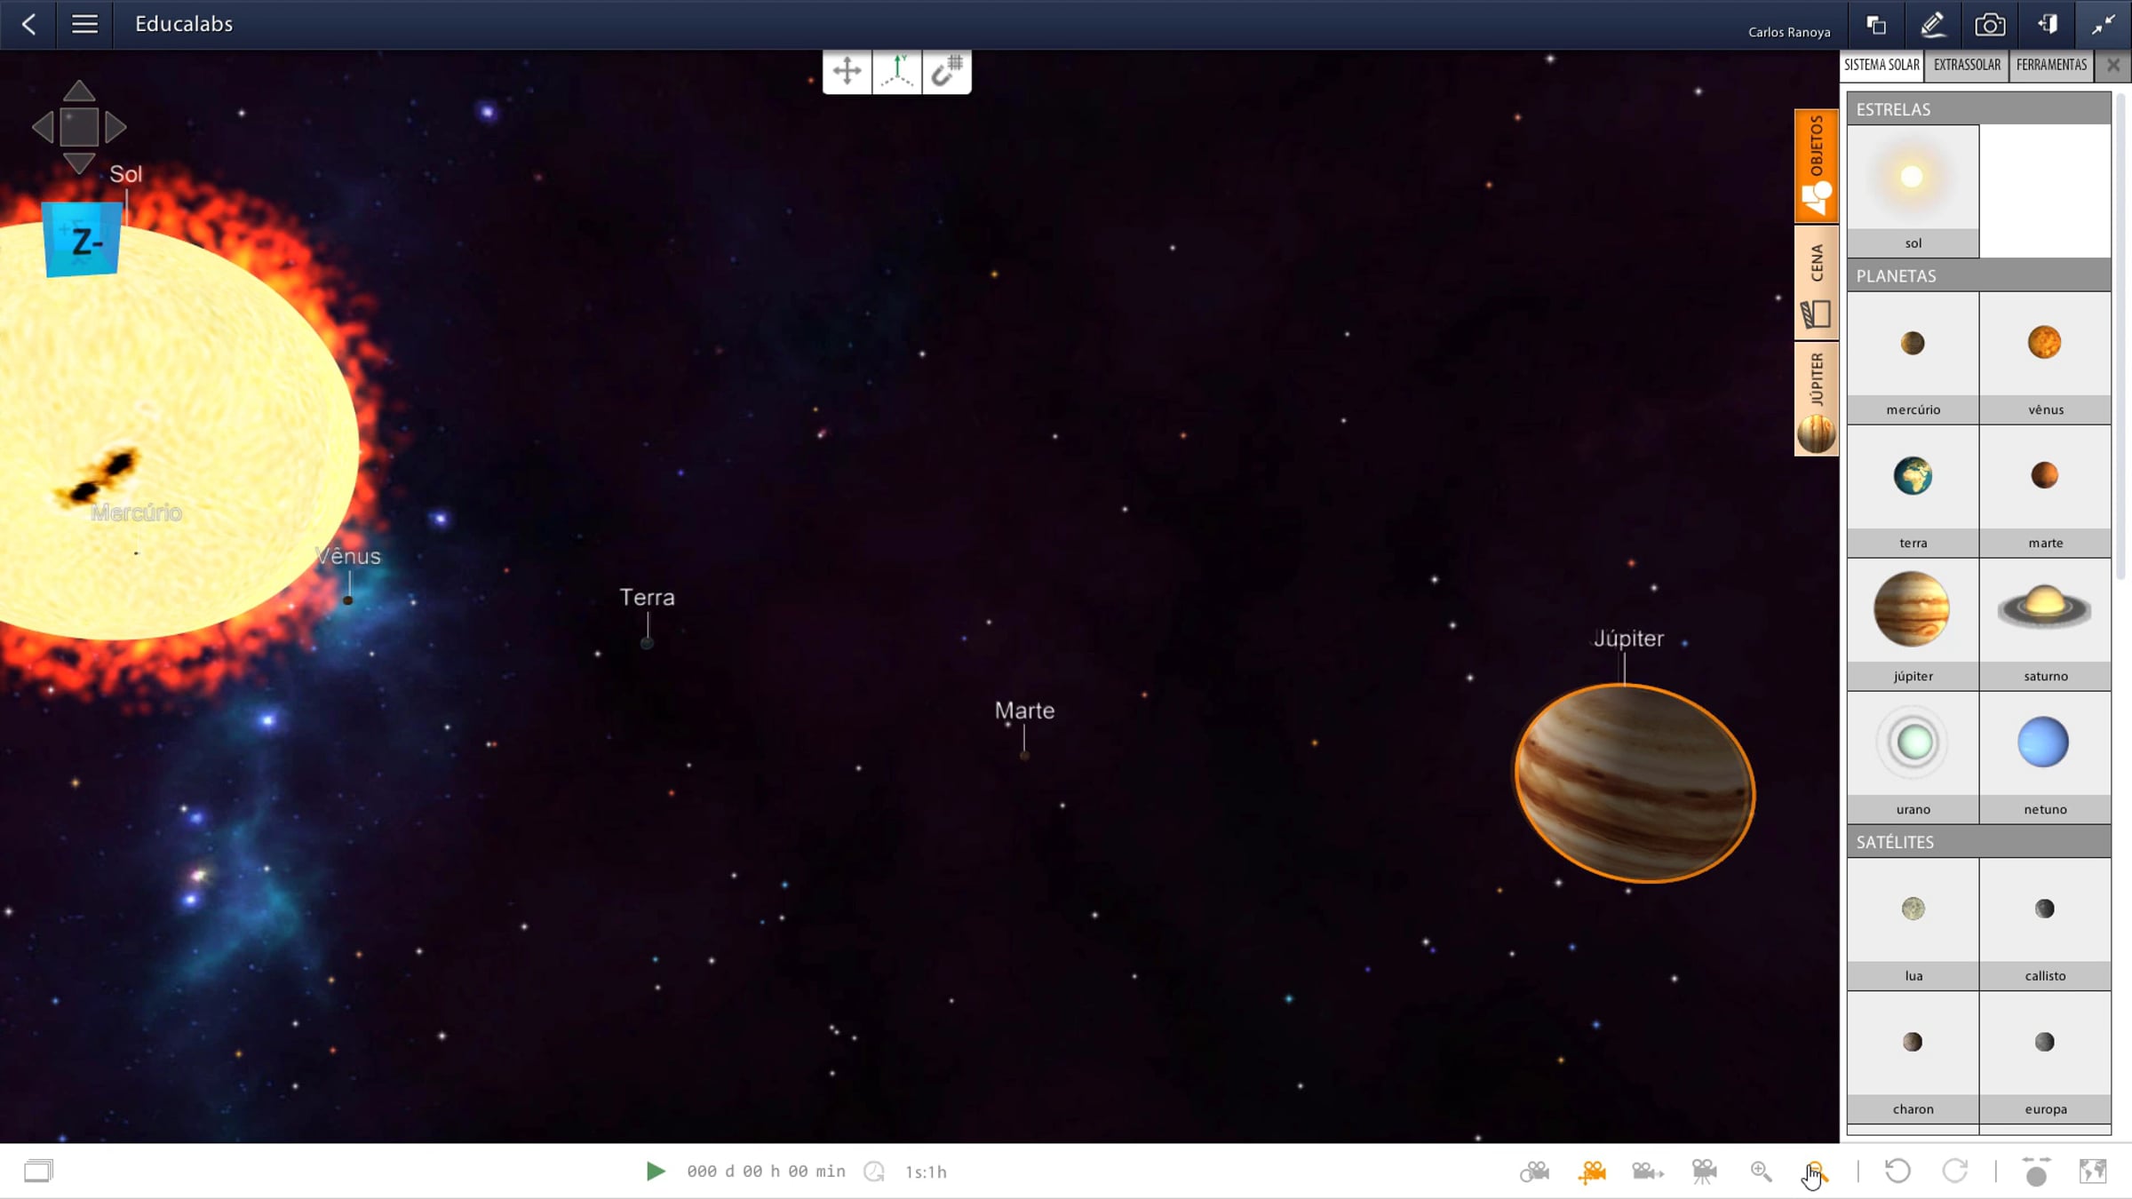Click the camera screenshot icon

tap(1989, 25)
